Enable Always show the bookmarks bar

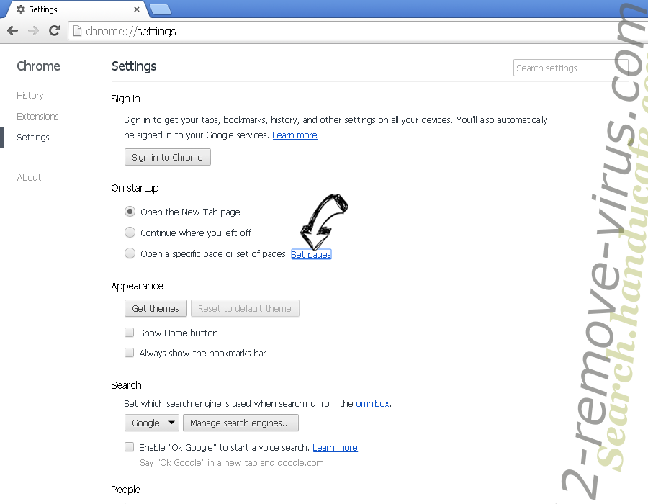pos(130,352)
